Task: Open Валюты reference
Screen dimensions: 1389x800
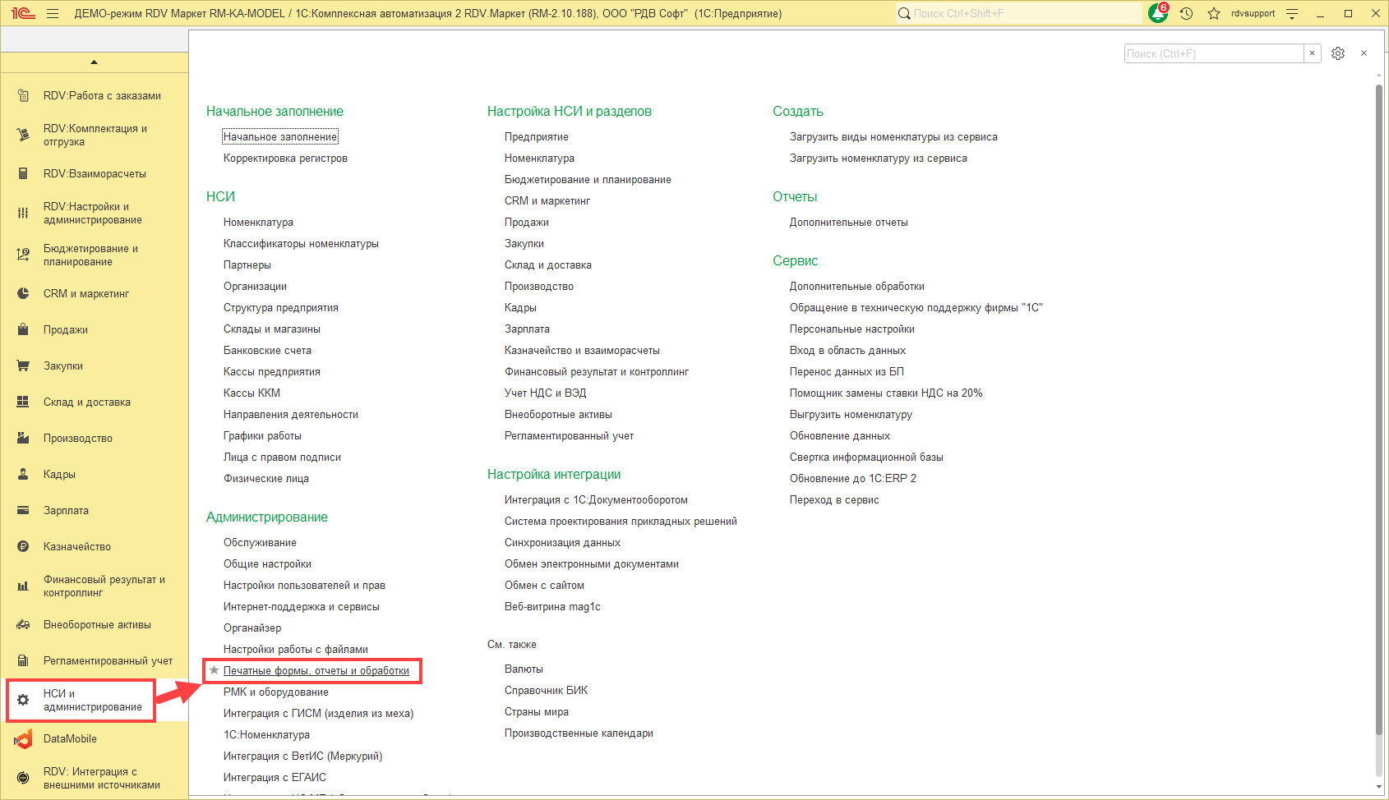Action: (x=524, y=669)
